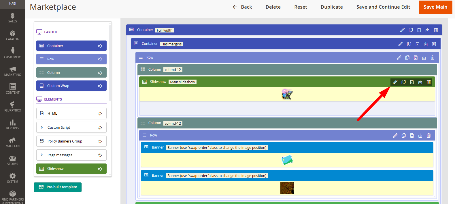The image size is (455, 204).
Task: Open Sales in the admin sidebar
Action: pyautogui.click(x=12, y=18)
